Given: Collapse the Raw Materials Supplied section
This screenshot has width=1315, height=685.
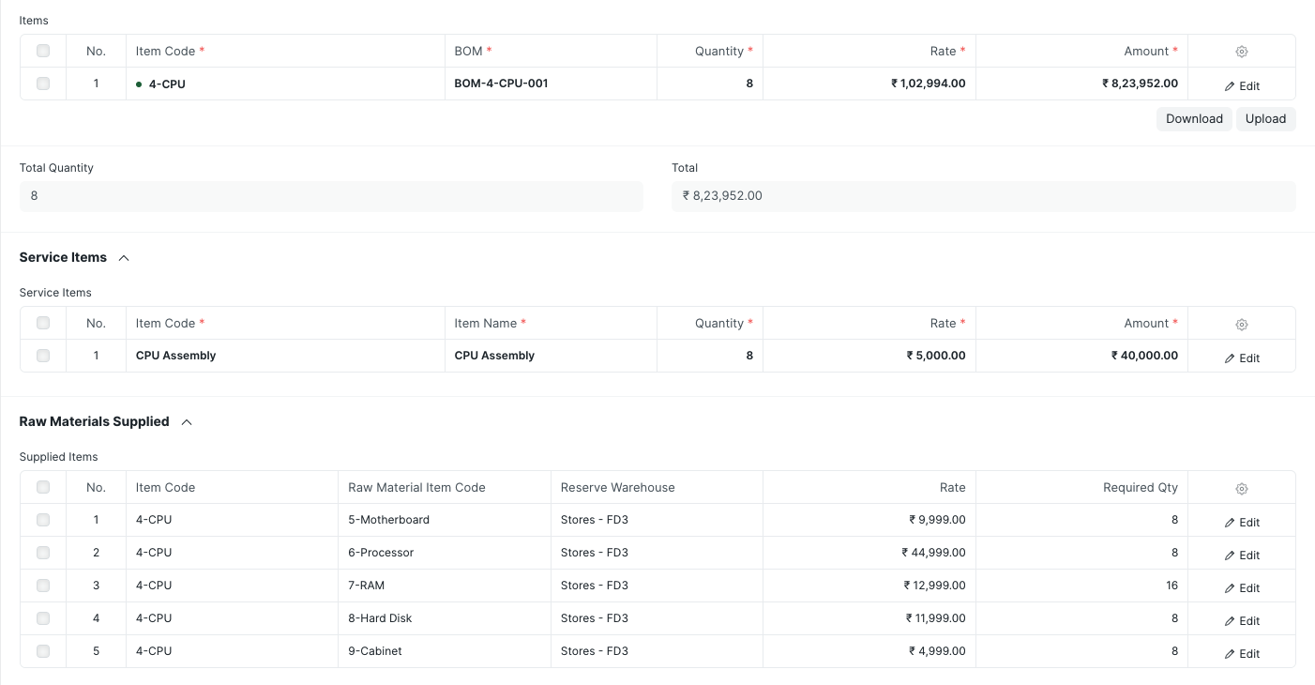Looking at the screenshot, I should coord(186,421).
